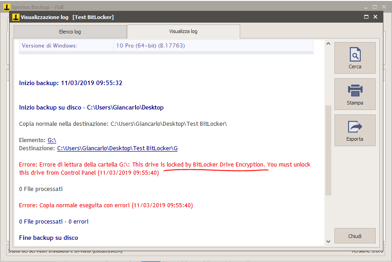Click 'Copia normale eseguita con errori' error line
This screenshot has width=392, height=262.
(x=106, y=205)
